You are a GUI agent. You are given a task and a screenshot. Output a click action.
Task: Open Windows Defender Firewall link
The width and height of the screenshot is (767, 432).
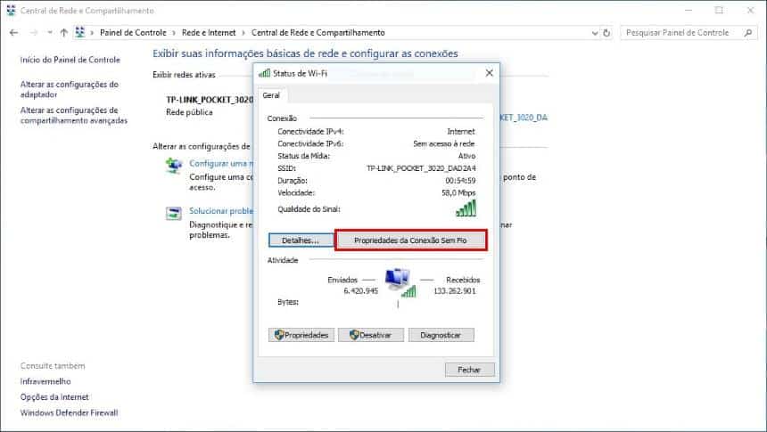(69, 412)
